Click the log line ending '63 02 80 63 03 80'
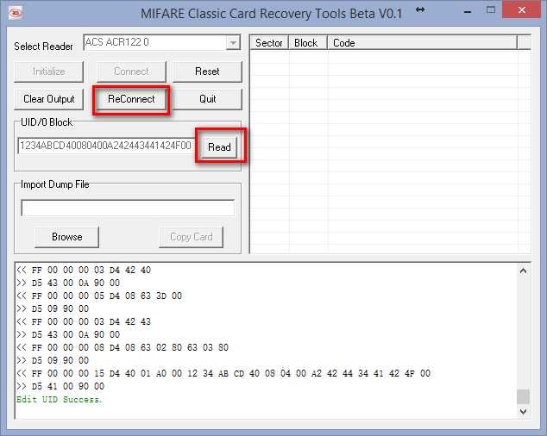Screen dimensions: 547x436 123,347
